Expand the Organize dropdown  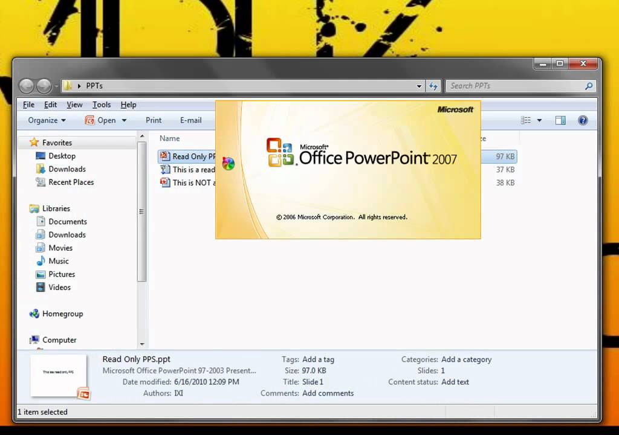point(47,120)
